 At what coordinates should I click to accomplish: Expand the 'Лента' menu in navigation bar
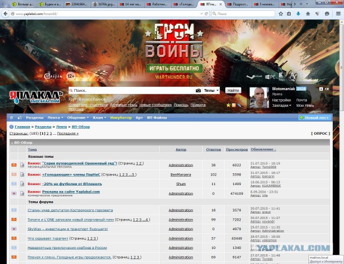[55, 118]
